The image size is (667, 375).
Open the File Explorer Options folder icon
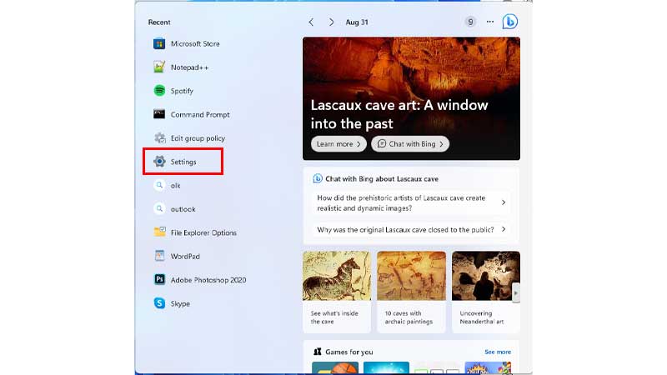point(159,232)
